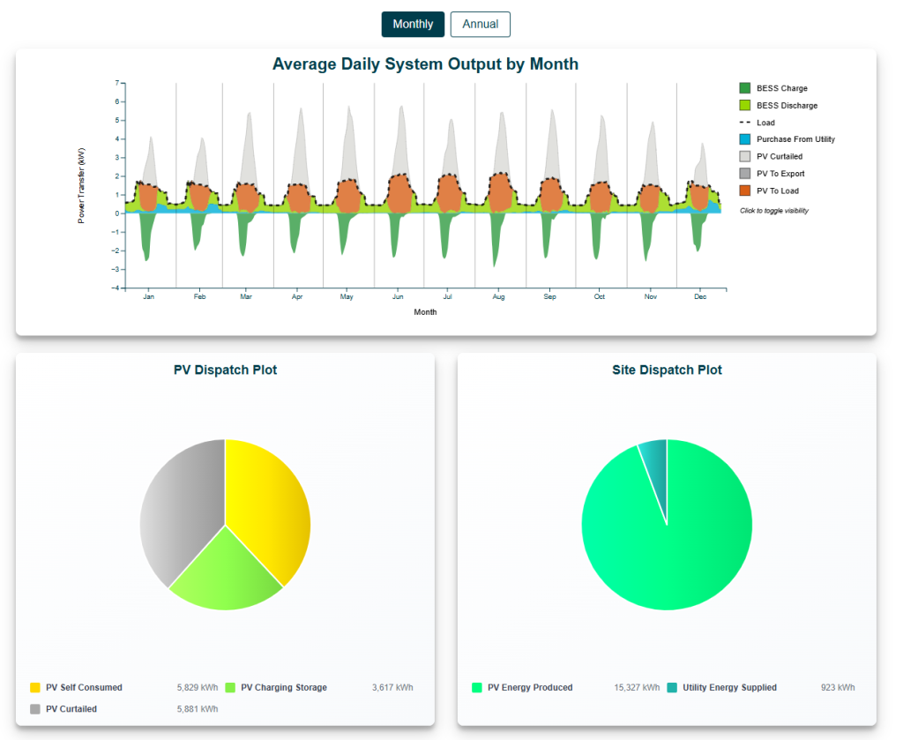The height and width of the screenshot is (740, 903).
Task: Click PV Energy Produced legend icon
Action: coord(477,688)
